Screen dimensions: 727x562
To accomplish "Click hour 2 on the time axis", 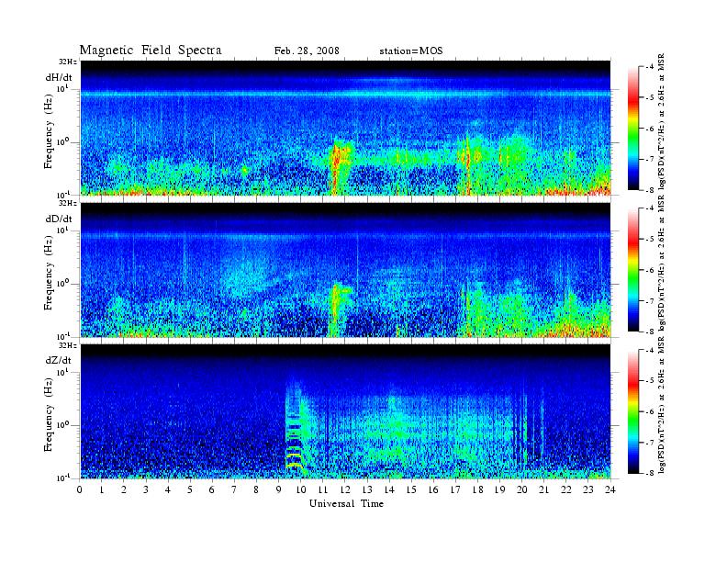I will [124, 489].
